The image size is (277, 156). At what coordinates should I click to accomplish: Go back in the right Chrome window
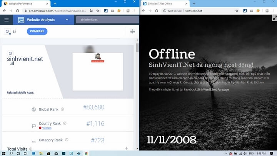pyautogui.click(x=144, y=11)
